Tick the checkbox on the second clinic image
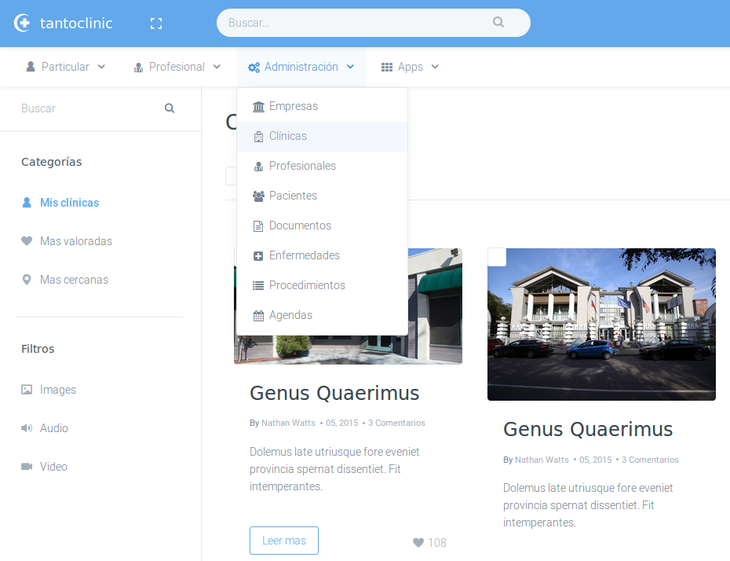730x561 pixels. (x=497, y=258)
